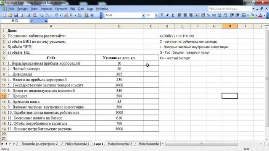Viewport: 269px width, 151px height.
Task: Open the Name Box dropdown next to H13
Action: pos(32,21)
